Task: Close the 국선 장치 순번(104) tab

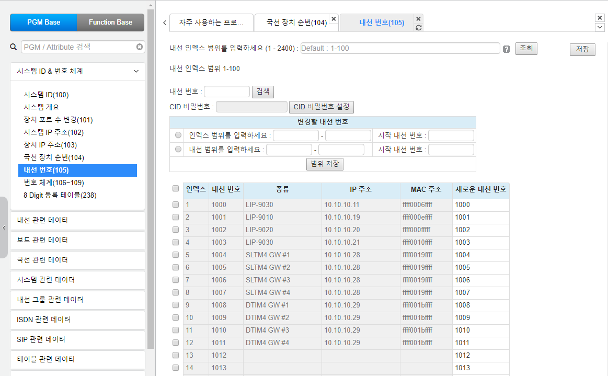Action: [x=334, y=19]
